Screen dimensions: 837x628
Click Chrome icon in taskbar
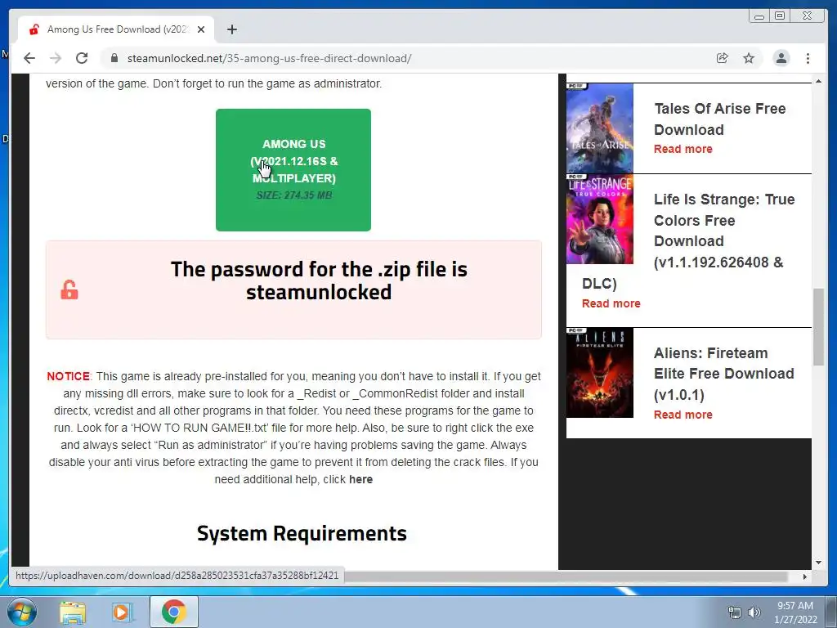click(173, 612)
